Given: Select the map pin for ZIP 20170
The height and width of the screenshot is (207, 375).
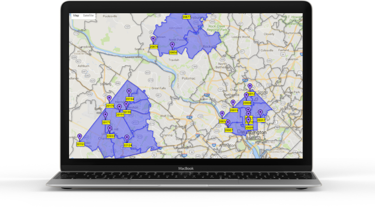Looking at the screenshot, I should [x=109, y=99].
